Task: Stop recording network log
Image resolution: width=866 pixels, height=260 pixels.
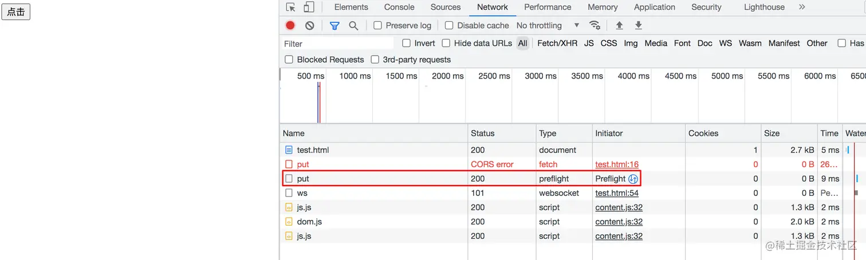Action: tap(290, 25)
